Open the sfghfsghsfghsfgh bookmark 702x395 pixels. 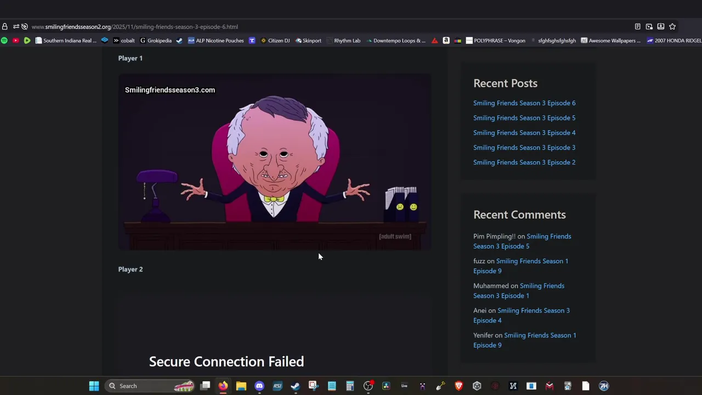click(553, 41)
